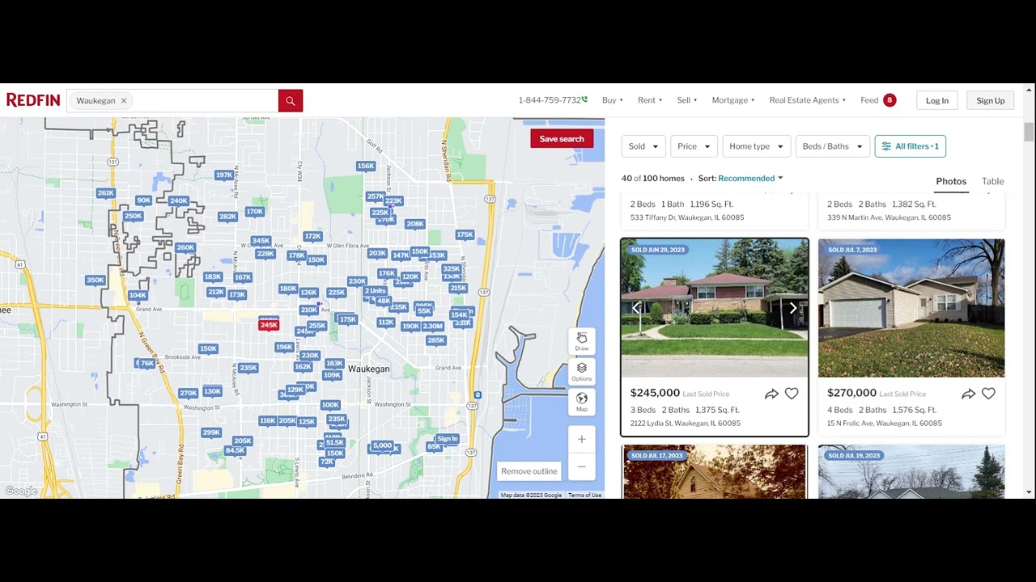Favorite the $270,000 Frolic Ave listing
Image resolution: width=1036 pixels, height=582 pixels.
tap(988, 394)
